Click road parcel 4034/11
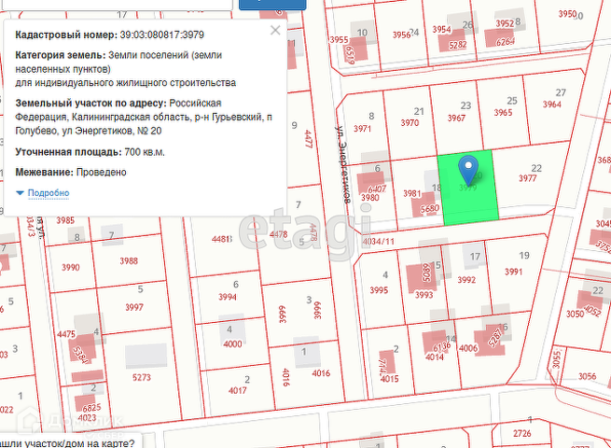The width and height of the screenshot is (611, 448). point(378,242)
